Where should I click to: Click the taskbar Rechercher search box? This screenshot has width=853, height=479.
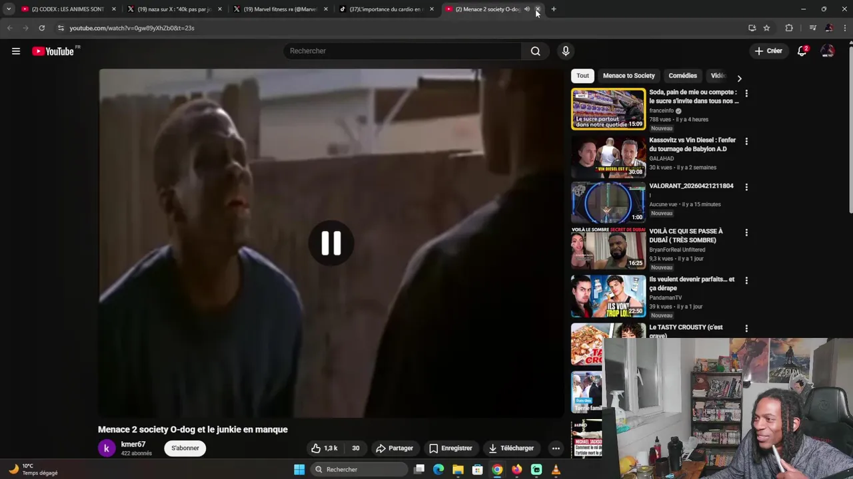click(x=360, y=470)
